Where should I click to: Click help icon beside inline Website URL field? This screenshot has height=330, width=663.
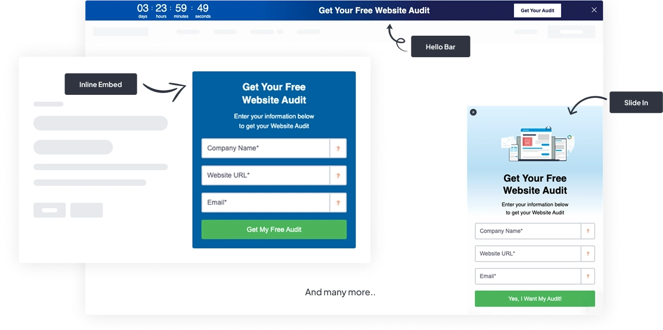tap(338, 176)
